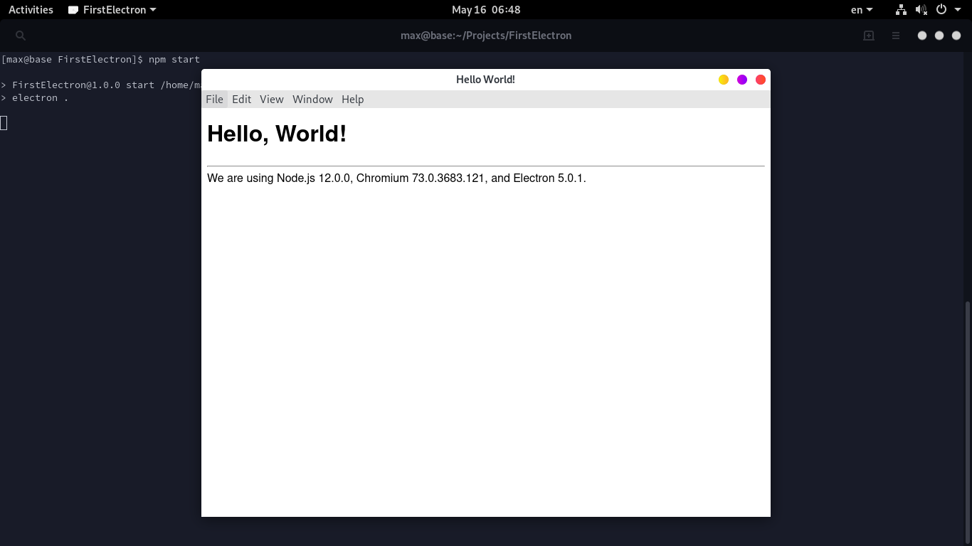Open the terminal search icon
The width and height of the screenshot is (972, 546).
coord(20,35)
